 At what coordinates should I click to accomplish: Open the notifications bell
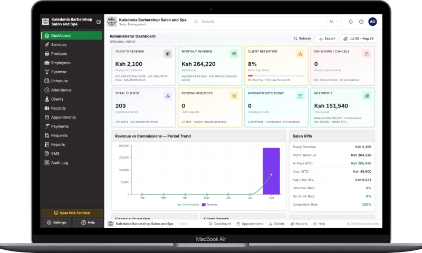(x=350, y=22)
